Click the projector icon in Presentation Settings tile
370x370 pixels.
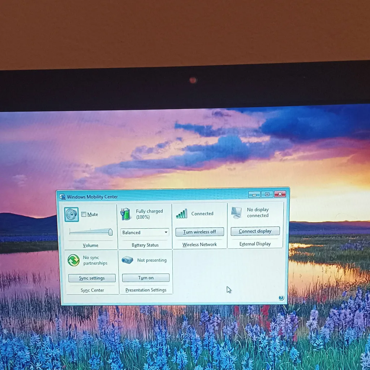click(x=128, y=259)
